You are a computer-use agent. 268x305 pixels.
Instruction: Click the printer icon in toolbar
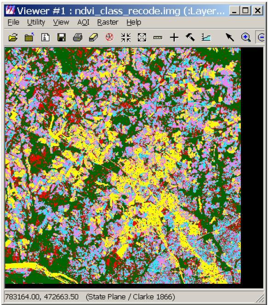[78, 37]
